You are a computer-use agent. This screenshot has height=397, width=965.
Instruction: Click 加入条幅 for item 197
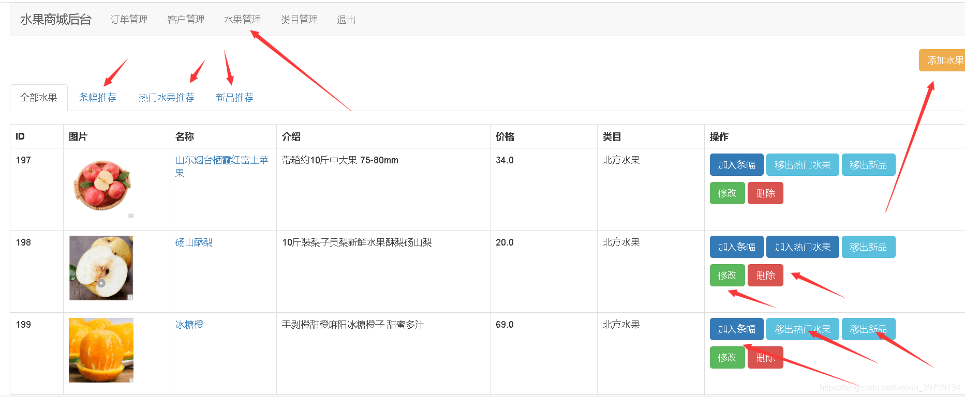[x=736, y=165]
